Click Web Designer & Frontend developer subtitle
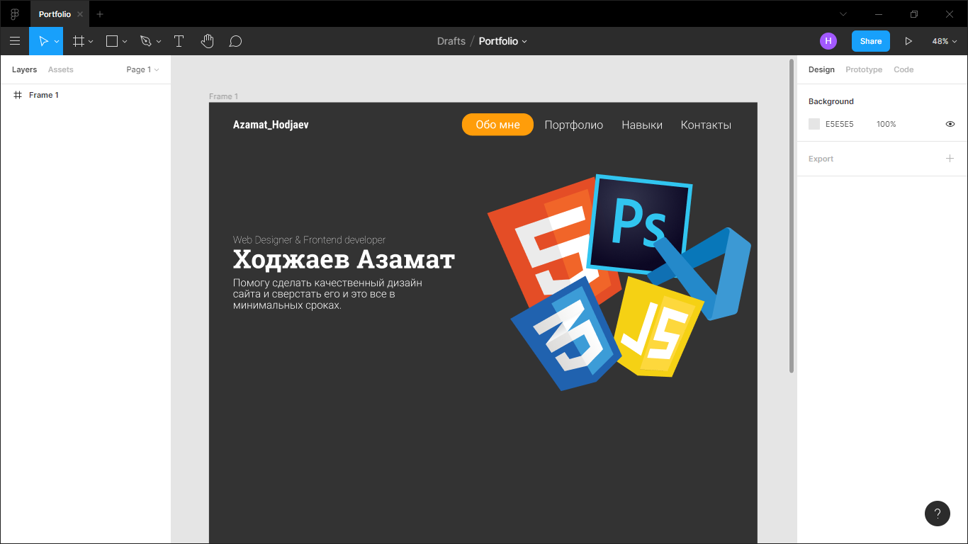 pos(309,240)
